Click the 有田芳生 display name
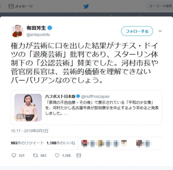This screenshot has width=173, height=170. point(36,28)
